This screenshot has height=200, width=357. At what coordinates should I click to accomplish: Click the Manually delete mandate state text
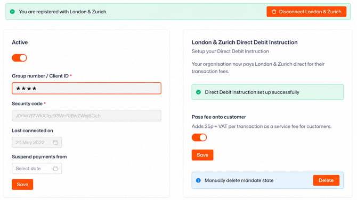[x=239, y=180]
